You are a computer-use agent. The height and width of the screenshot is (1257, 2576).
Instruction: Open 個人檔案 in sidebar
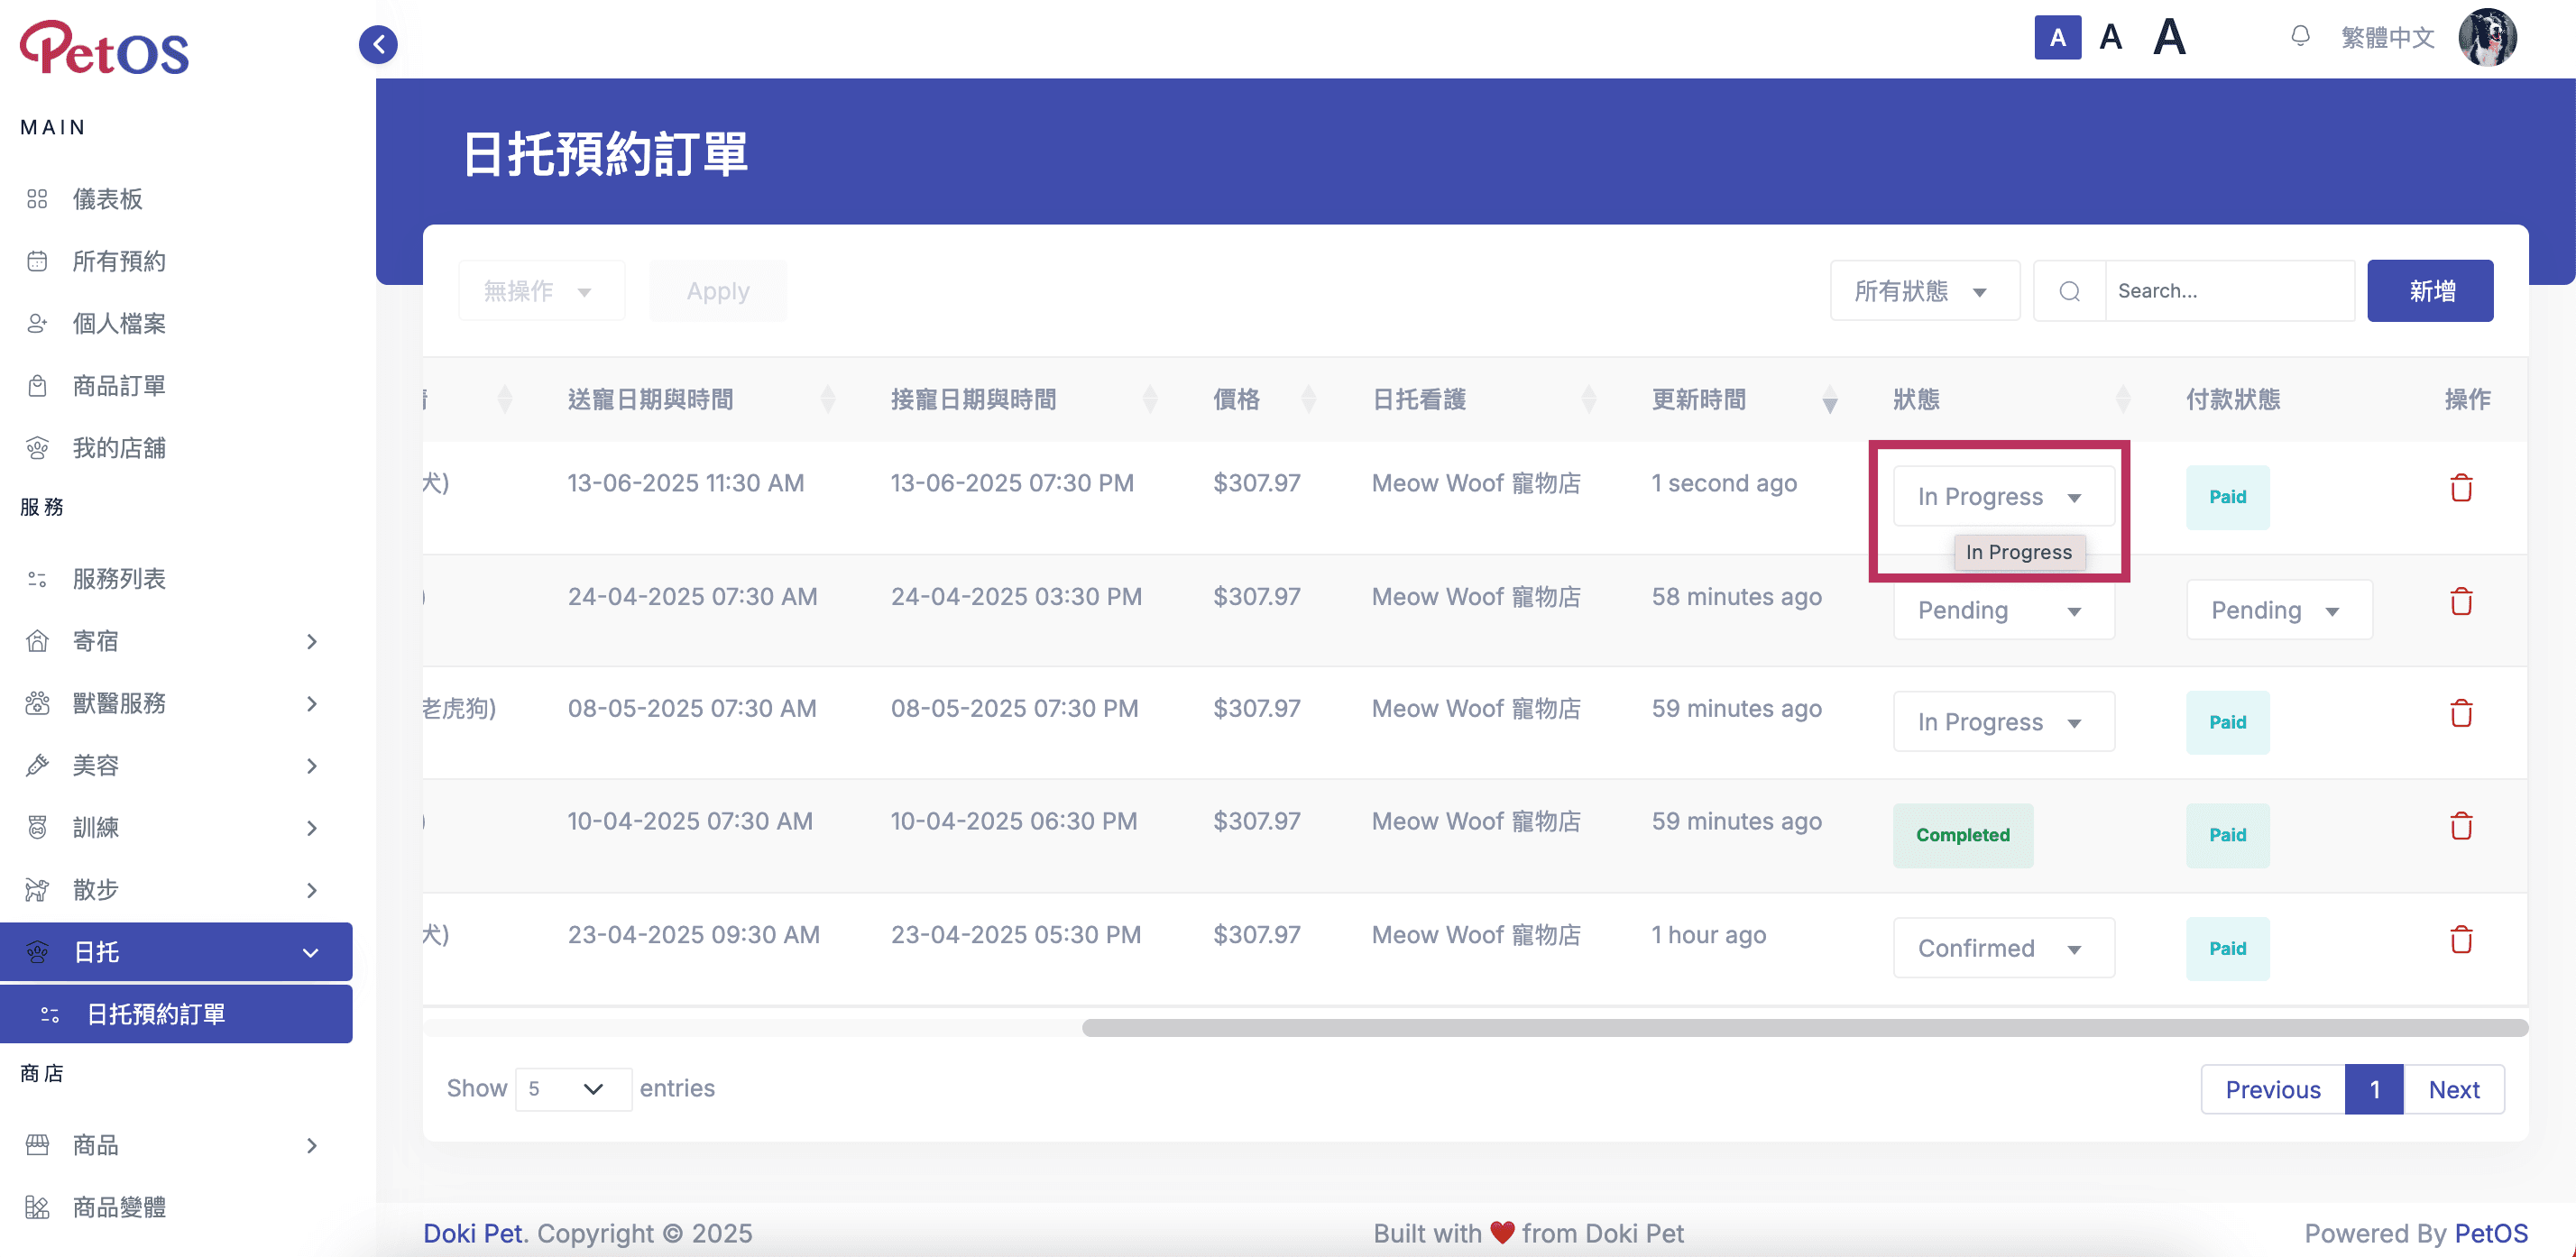[x=119, y=323]
